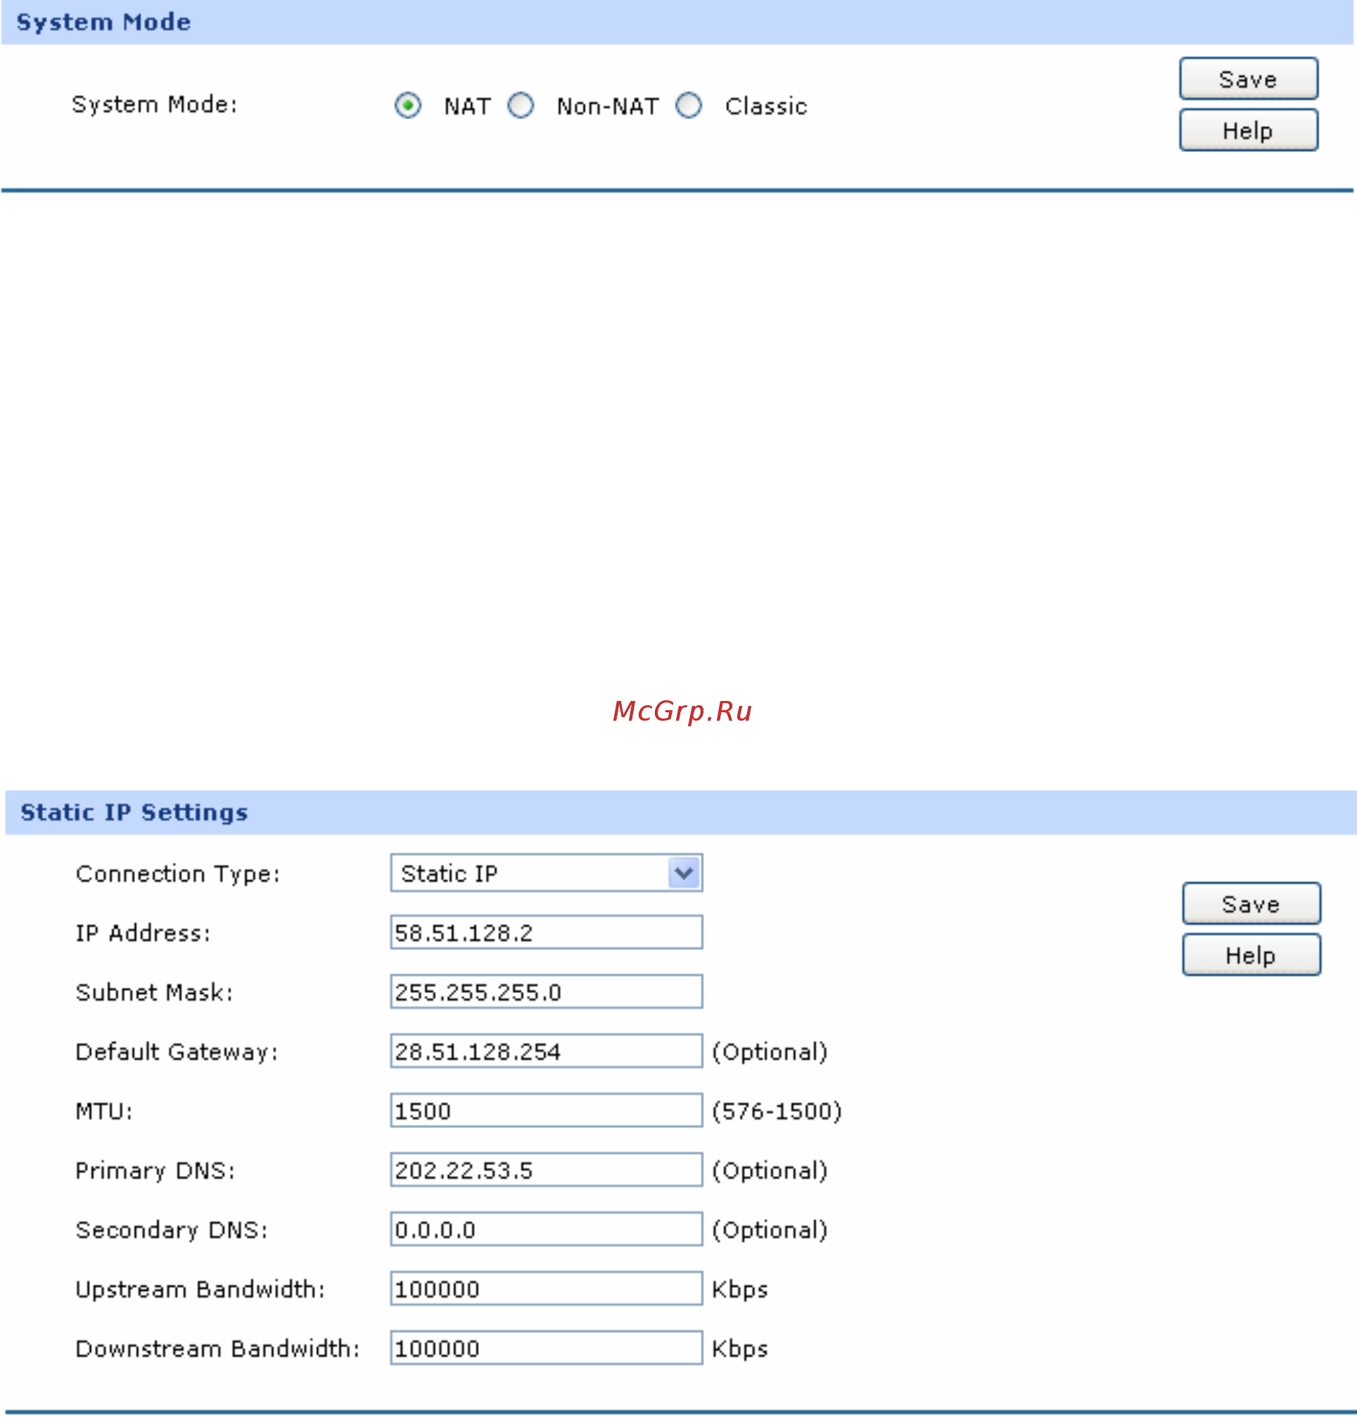1357x1421 pixels.
Task: Click the MTU input field
Action: point(546,1111)
